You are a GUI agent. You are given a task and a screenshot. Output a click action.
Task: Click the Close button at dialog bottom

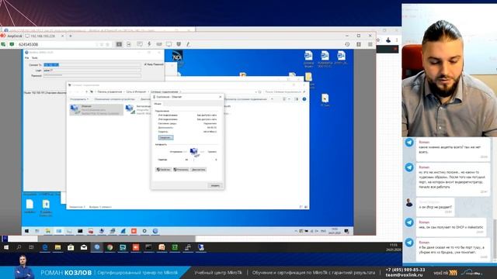pyautogui.click(x=215, y=185)
